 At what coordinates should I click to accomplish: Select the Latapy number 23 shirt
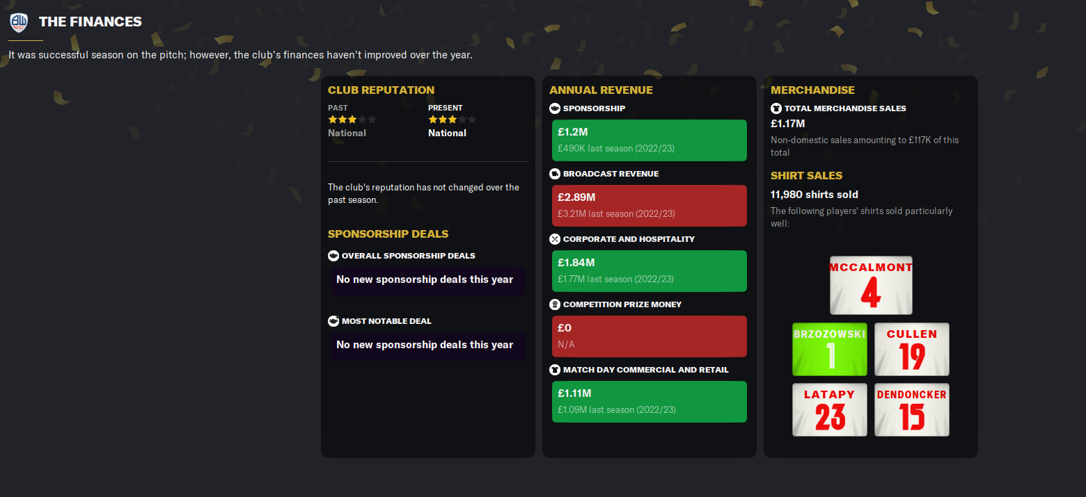(830, 410)
